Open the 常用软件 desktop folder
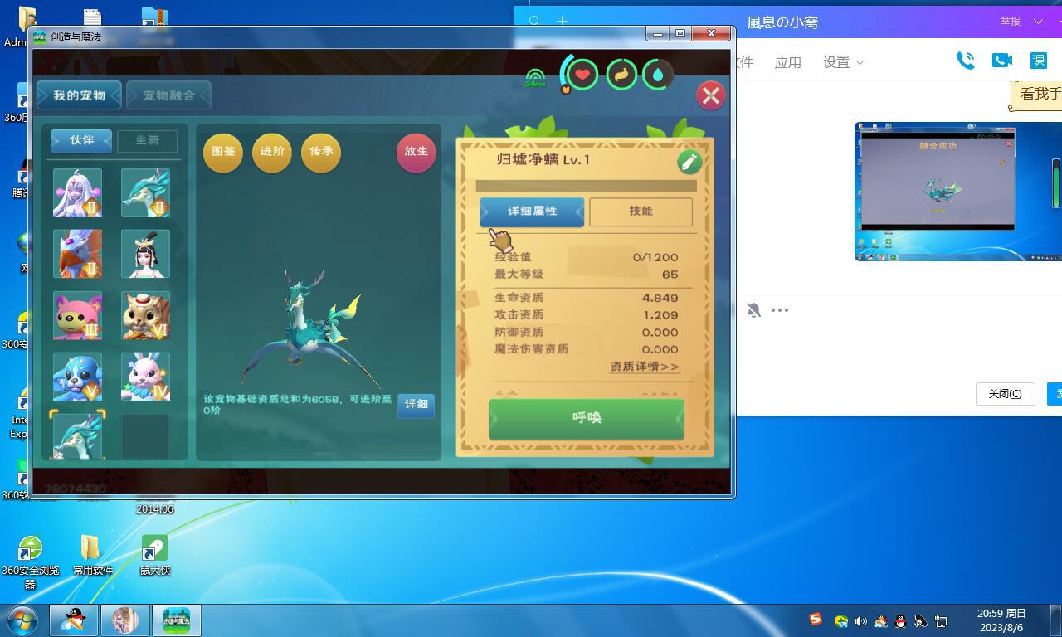Screen dimensions: 1062x637 pyautogui.click(x=92, y=556)
